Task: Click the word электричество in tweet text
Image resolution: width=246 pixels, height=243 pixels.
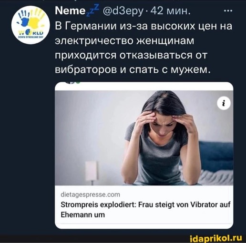Action: coord(94,40)
